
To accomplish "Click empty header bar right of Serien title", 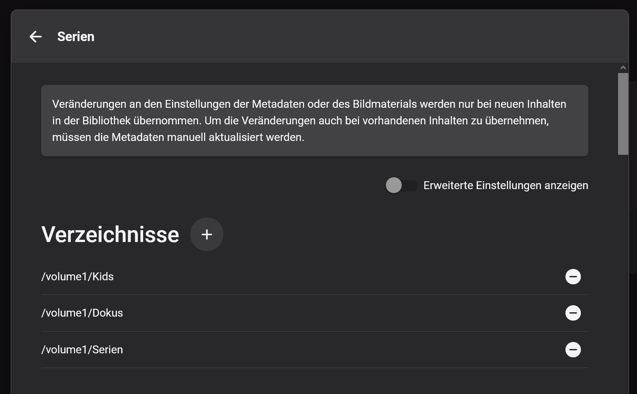I will [x=356, y=37].
